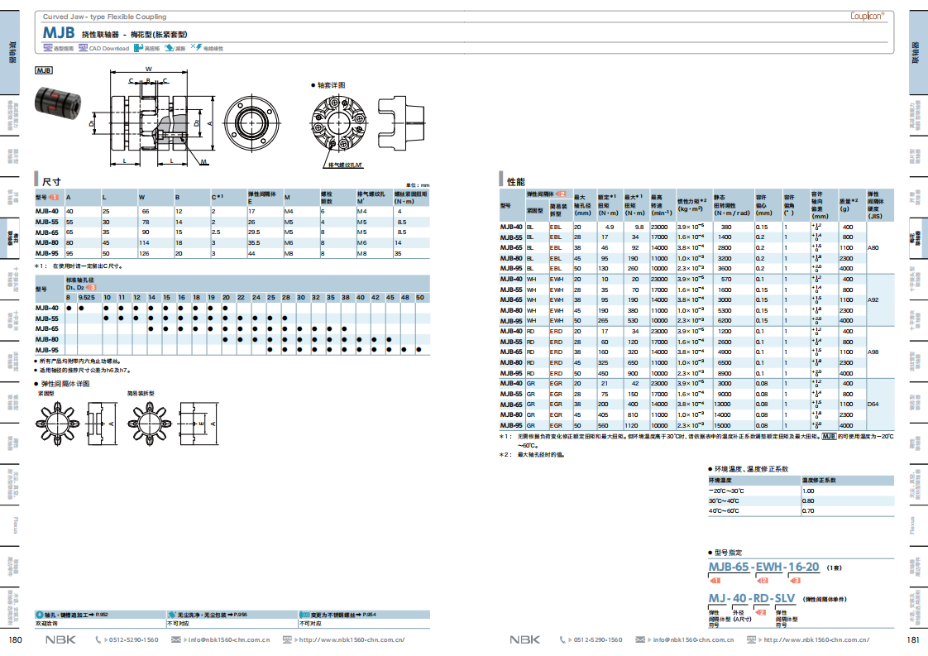
Task: Click the phone icon on page 181 footer
Action: click(562, 640)
